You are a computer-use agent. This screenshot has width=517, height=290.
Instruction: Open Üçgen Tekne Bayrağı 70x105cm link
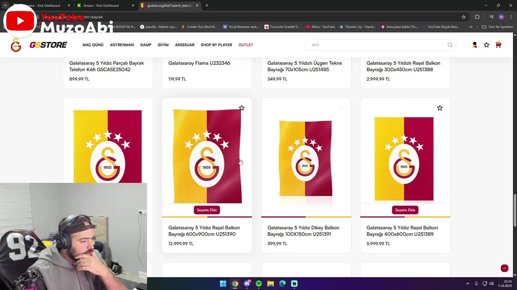tap(305, 66)
